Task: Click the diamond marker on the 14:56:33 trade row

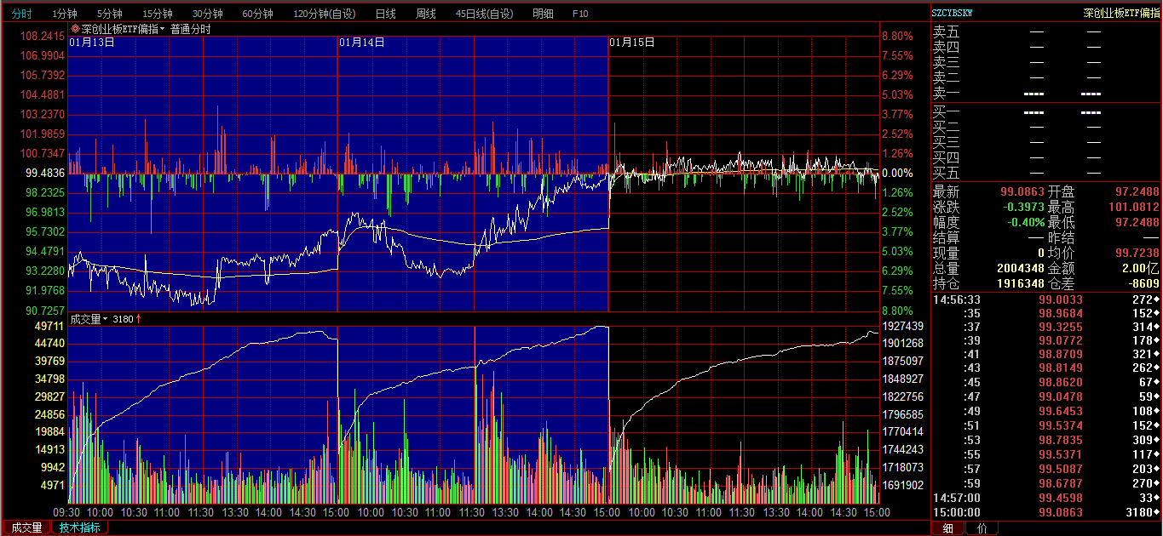Action: [1156, 299]
